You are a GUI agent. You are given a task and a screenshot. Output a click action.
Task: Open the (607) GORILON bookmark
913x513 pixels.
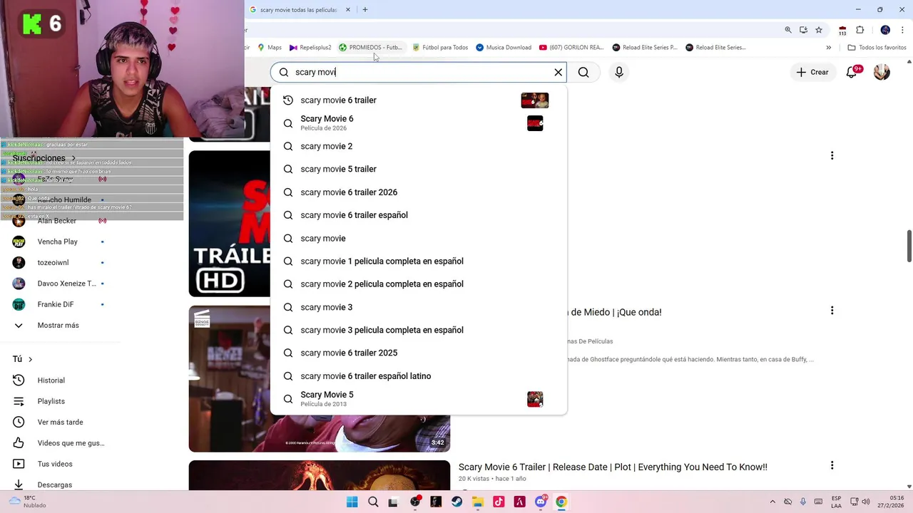tap(571, 48)
